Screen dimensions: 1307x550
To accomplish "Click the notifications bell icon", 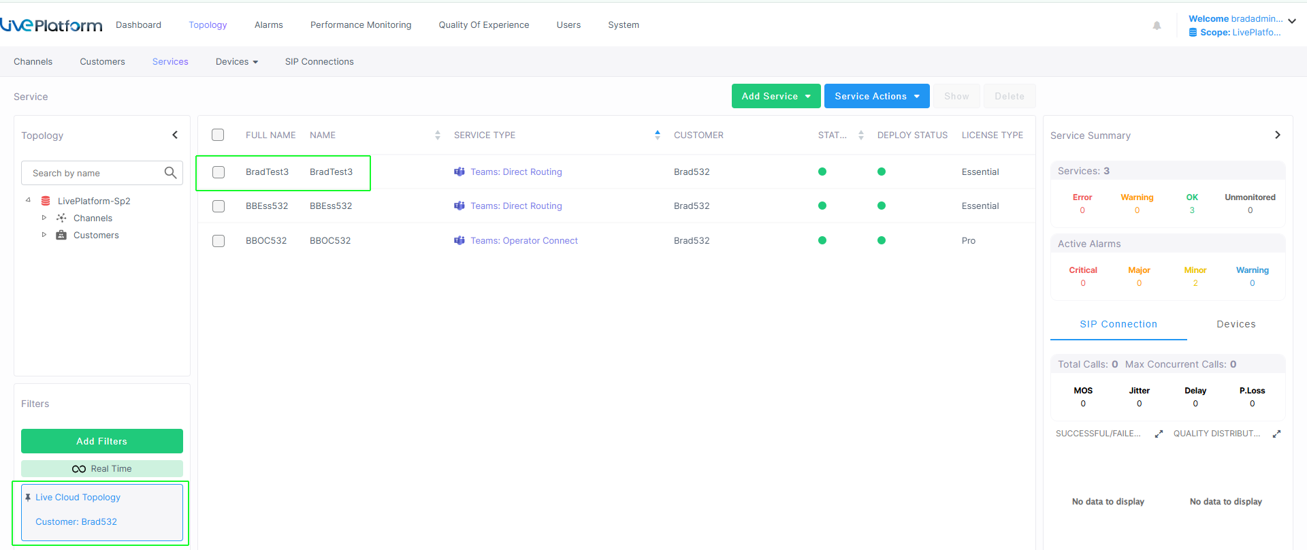I will point(1157,26).
